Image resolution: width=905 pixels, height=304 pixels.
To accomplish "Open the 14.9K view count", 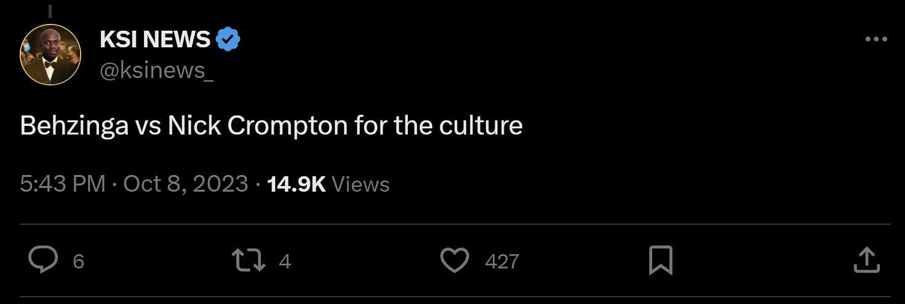I will 297,184.
